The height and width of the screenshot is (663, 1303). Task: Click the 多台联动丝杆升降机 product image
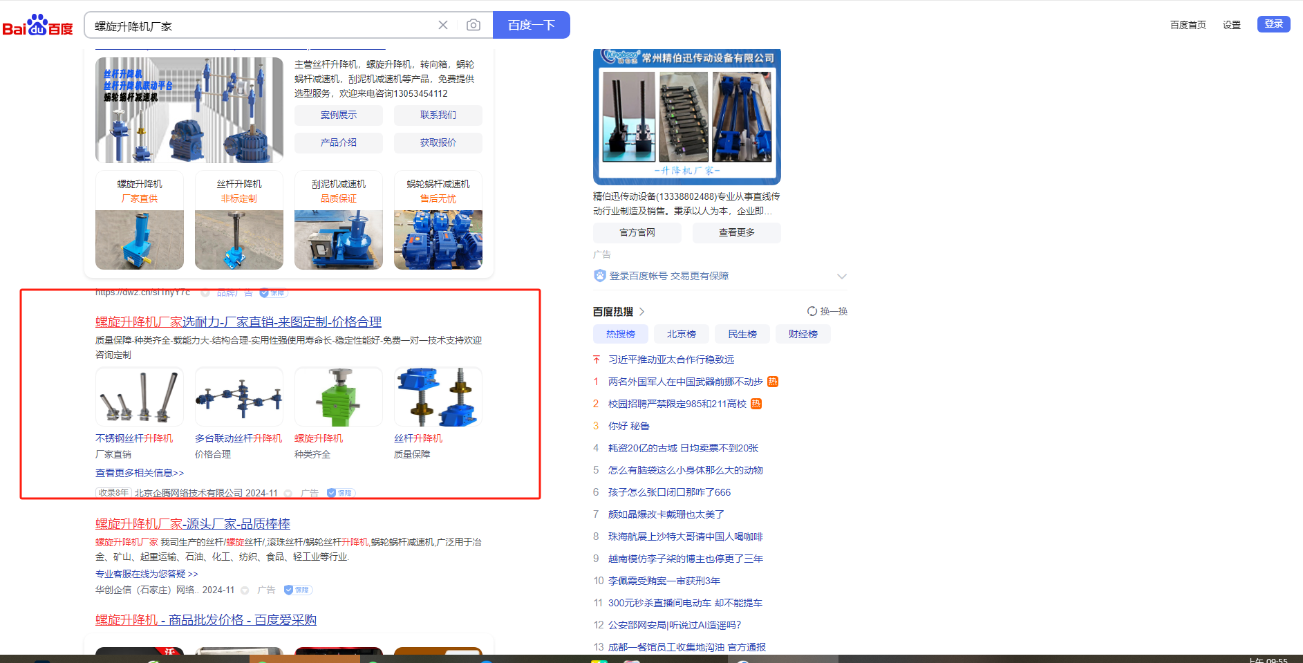coord(239,397)
